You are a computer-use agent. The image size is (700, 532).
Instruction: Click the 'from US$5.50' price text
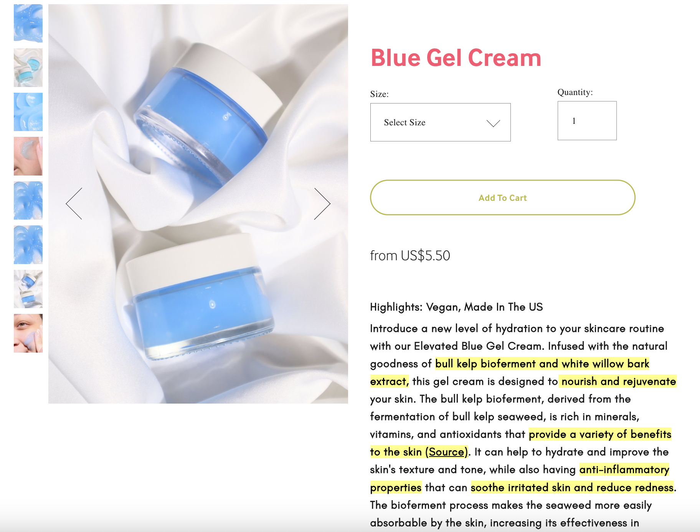tap(410, 256)
